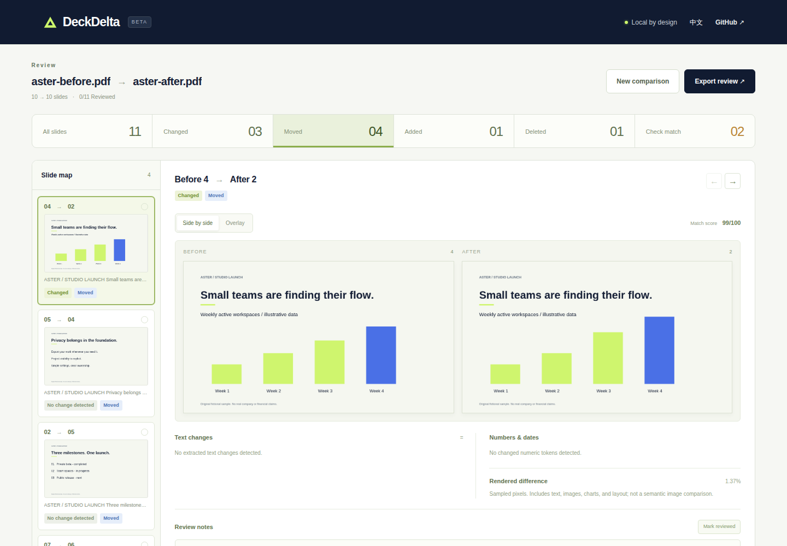The width and height of the screenshot is (787, 546).
Task: Open slide map thumbnail 'Privacy belongs in the foundation'
Action: coord(96,357)
